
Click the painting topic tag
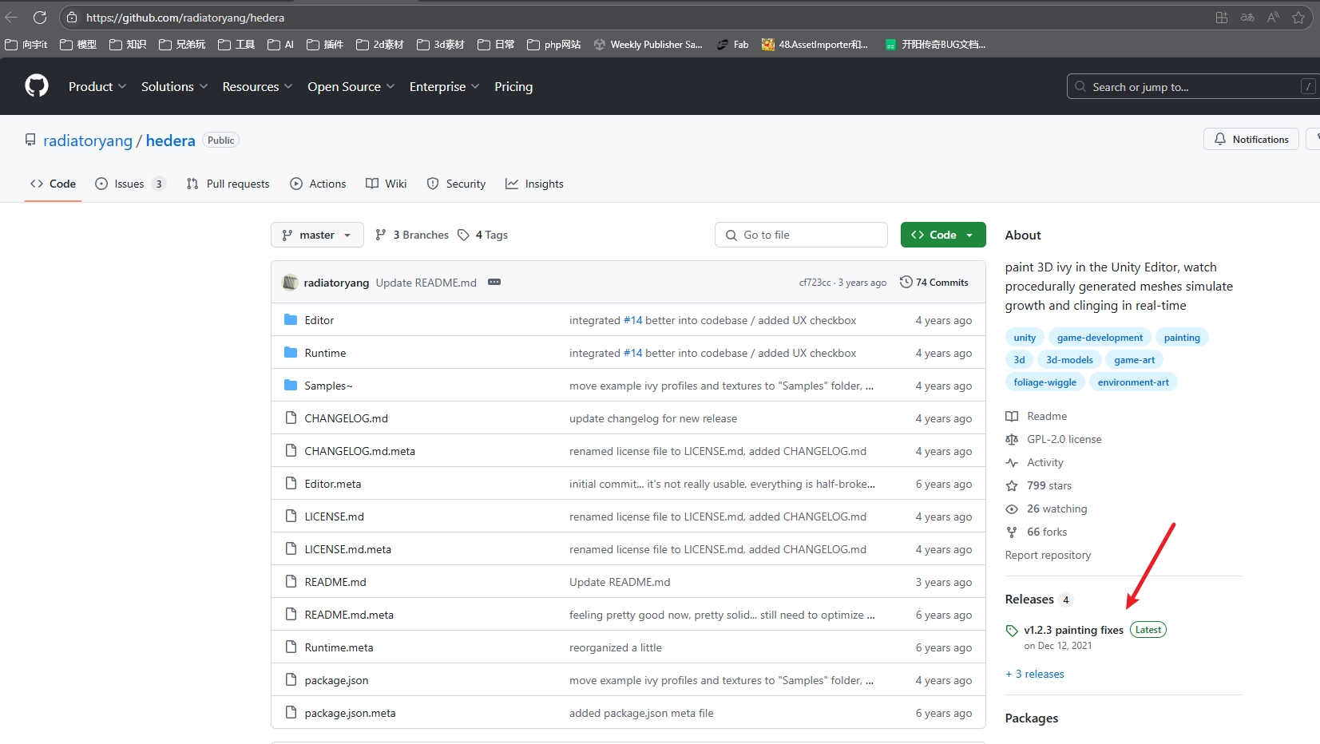coord(1182,338)
